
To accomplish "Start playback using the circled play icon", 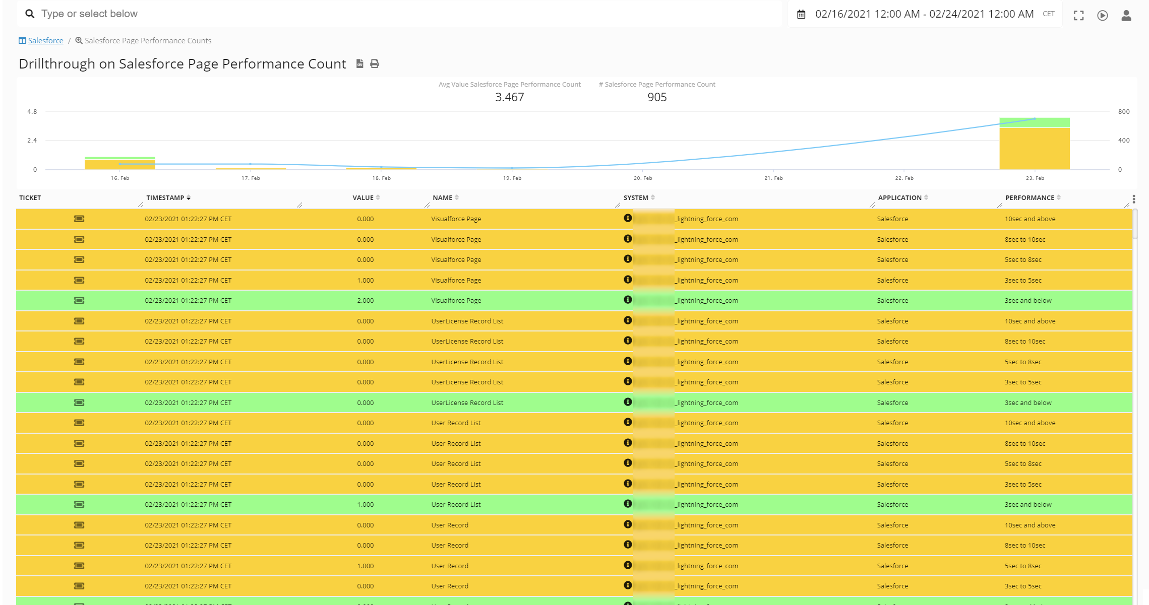I will 1102,15.
